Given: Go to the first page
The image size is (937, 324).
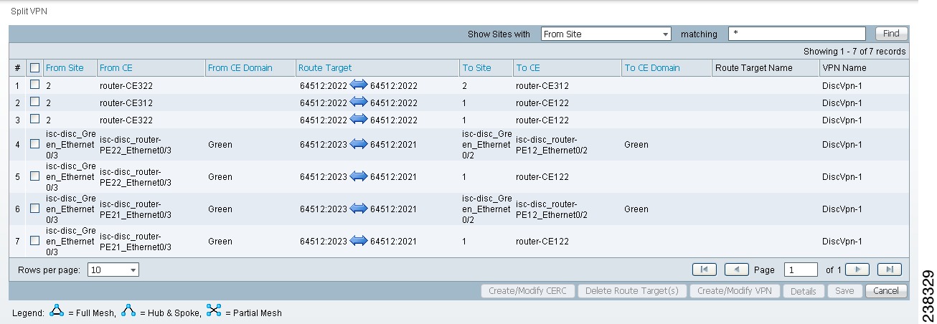Looking at the screenshot, I should click(704, 270).
